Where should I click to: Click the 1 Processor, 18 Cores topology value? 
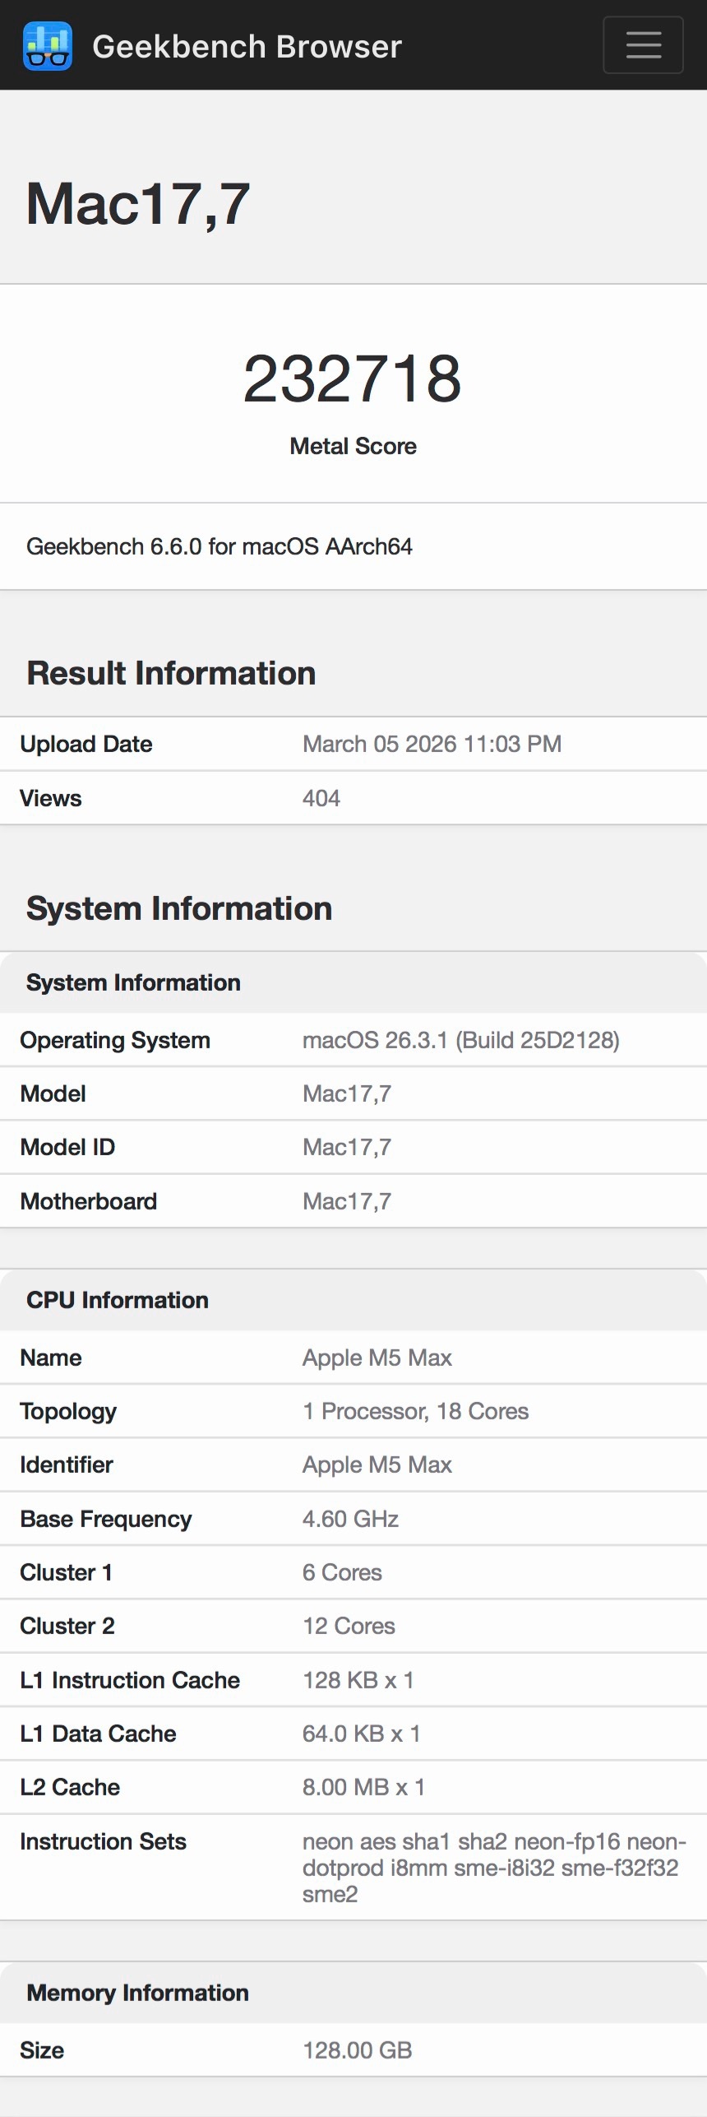tap(415, 1411)
